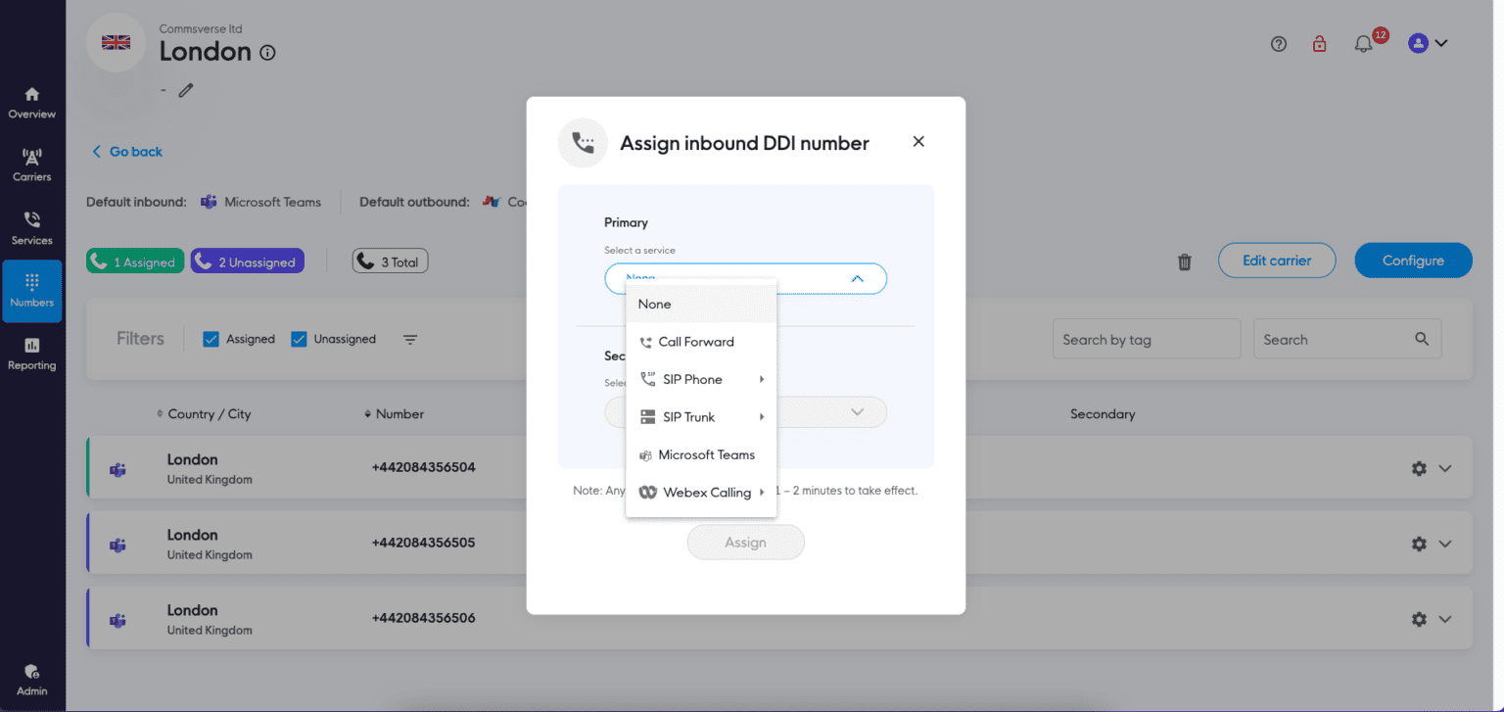This screenshot has width=1504, height=712.
Task: Open the Overview sidebar icon
Action: pyautogui.click(x=31, y=103)
